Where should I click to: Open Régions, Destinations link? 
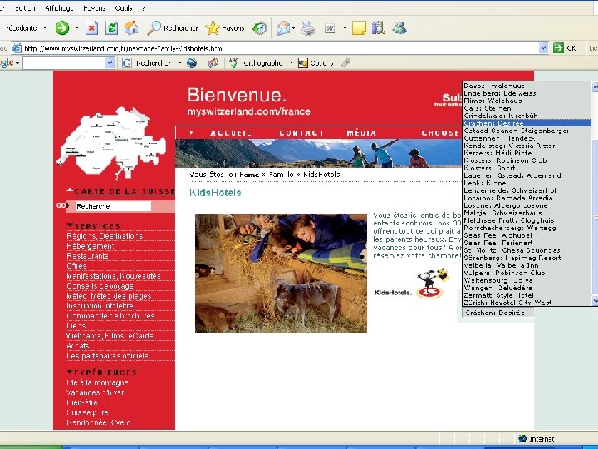click(105, 236)
